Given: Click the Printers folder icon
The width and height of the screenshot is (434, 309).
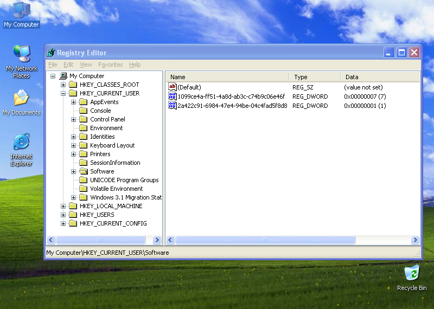Looking at the screenshot, I should [84, 154].
